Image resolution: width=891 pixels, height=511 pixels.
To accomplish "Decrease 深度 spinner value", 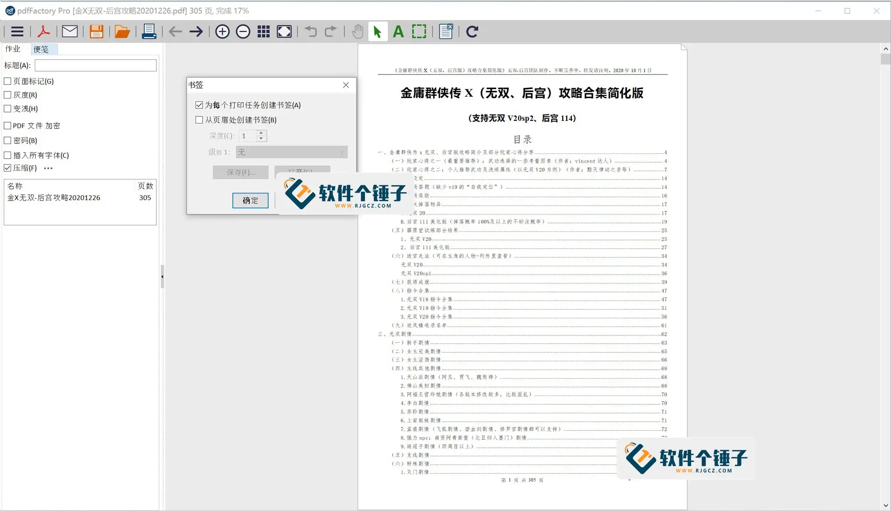I will point(262,139).
